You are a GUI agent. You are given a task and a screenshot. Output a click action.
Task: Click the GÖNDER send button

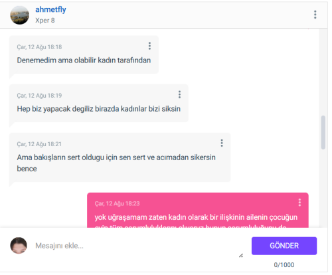click(x=284, y=246)
